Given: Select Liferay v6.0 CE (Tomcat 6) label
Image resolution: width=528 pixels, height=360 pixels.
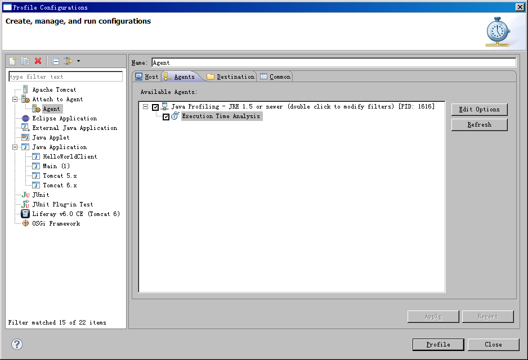Looking at the screenshot, I should point(76,214).
